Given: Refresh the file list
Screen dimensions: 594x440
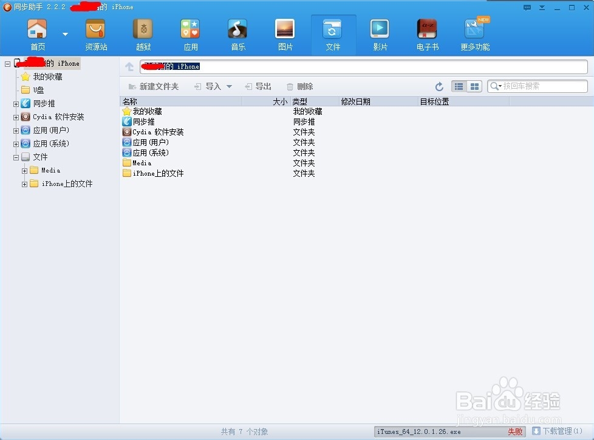Looking at the screenshot, I should (439, 86).
